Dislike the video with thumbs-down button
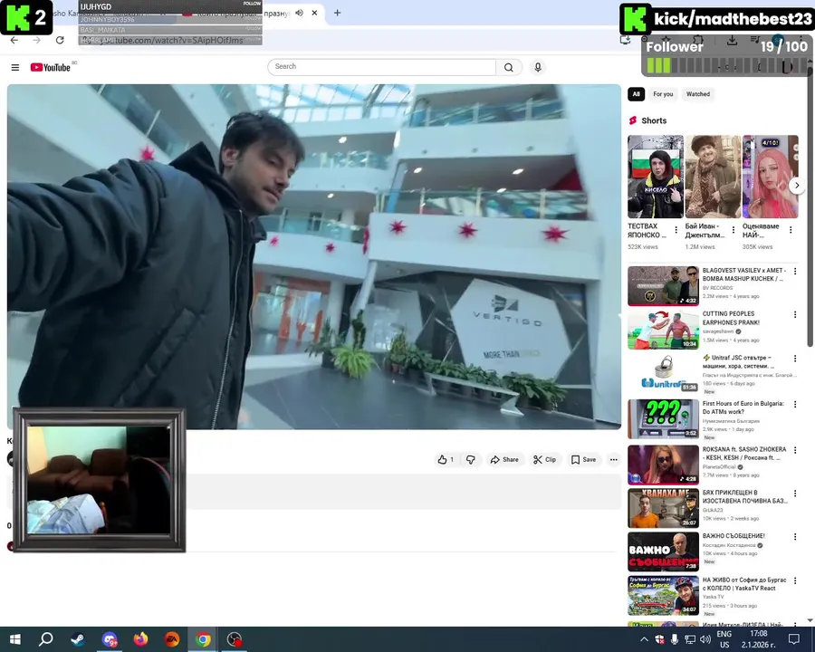815x652 pixels. [471, 460]
